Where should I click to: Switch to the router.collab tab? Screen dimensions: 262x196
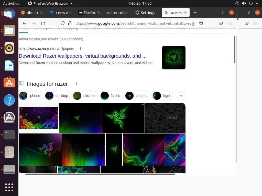118,13
